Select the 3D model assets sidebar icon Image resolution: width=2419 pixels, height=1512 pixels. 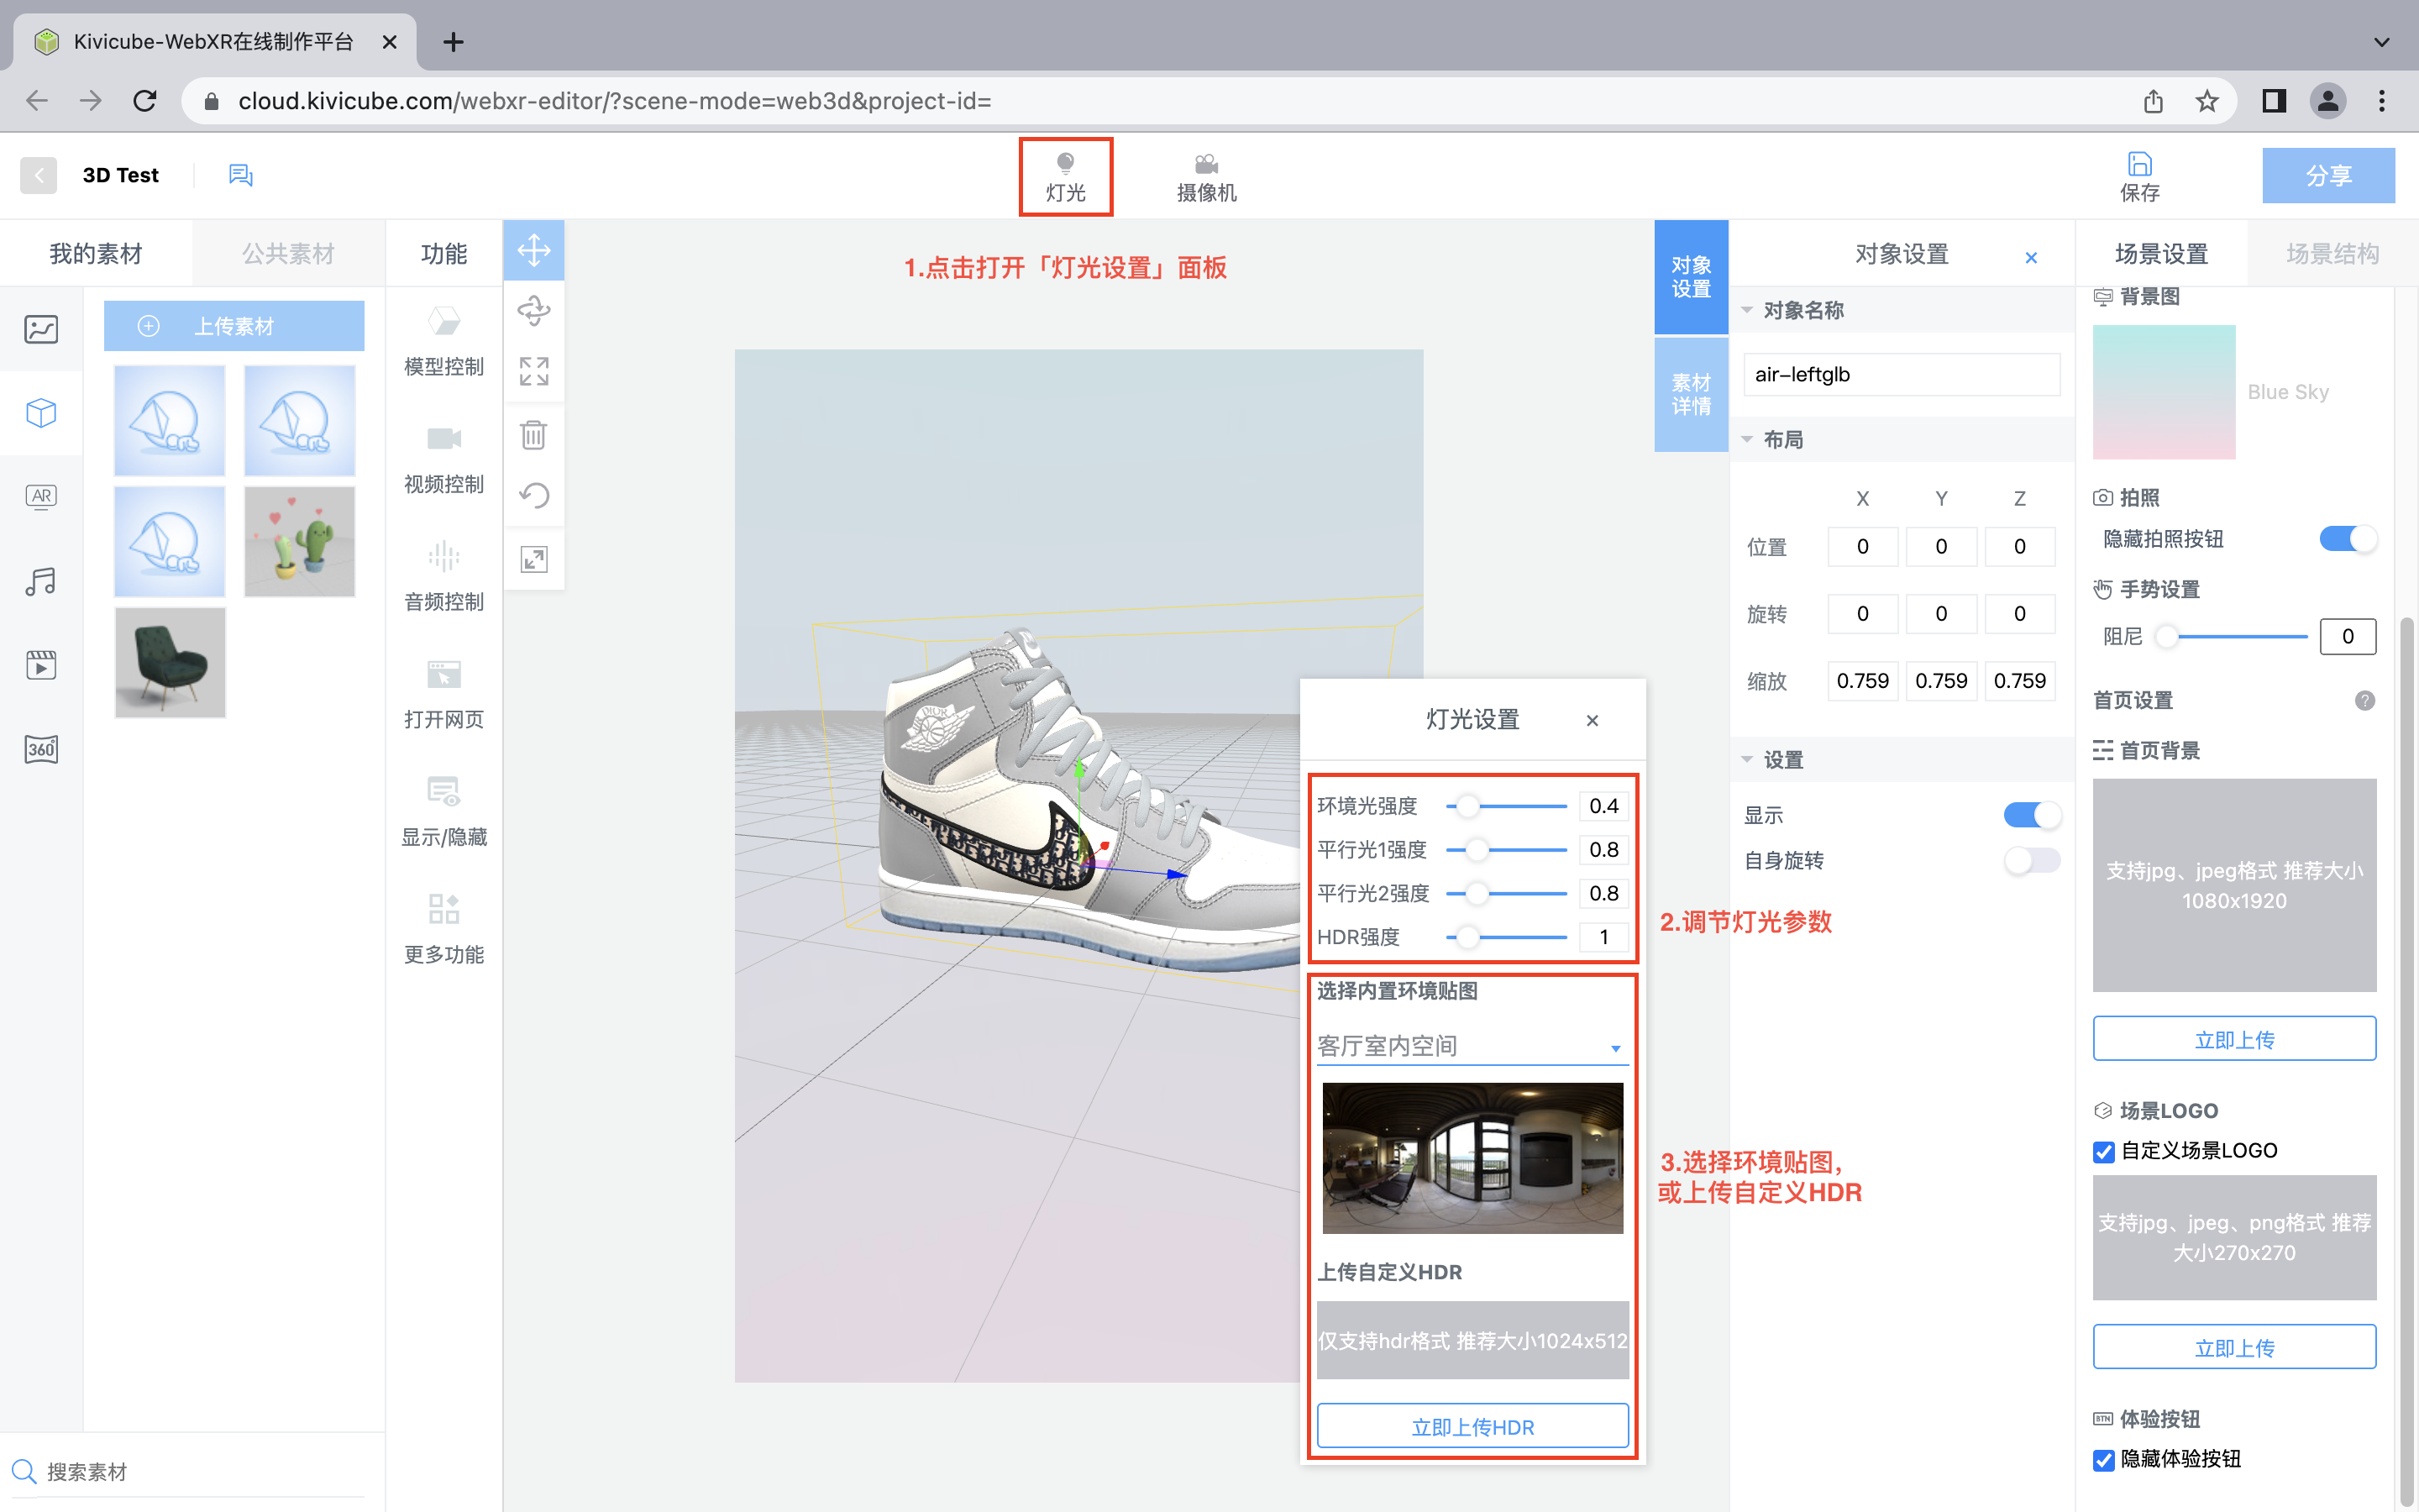pos(41,413)
